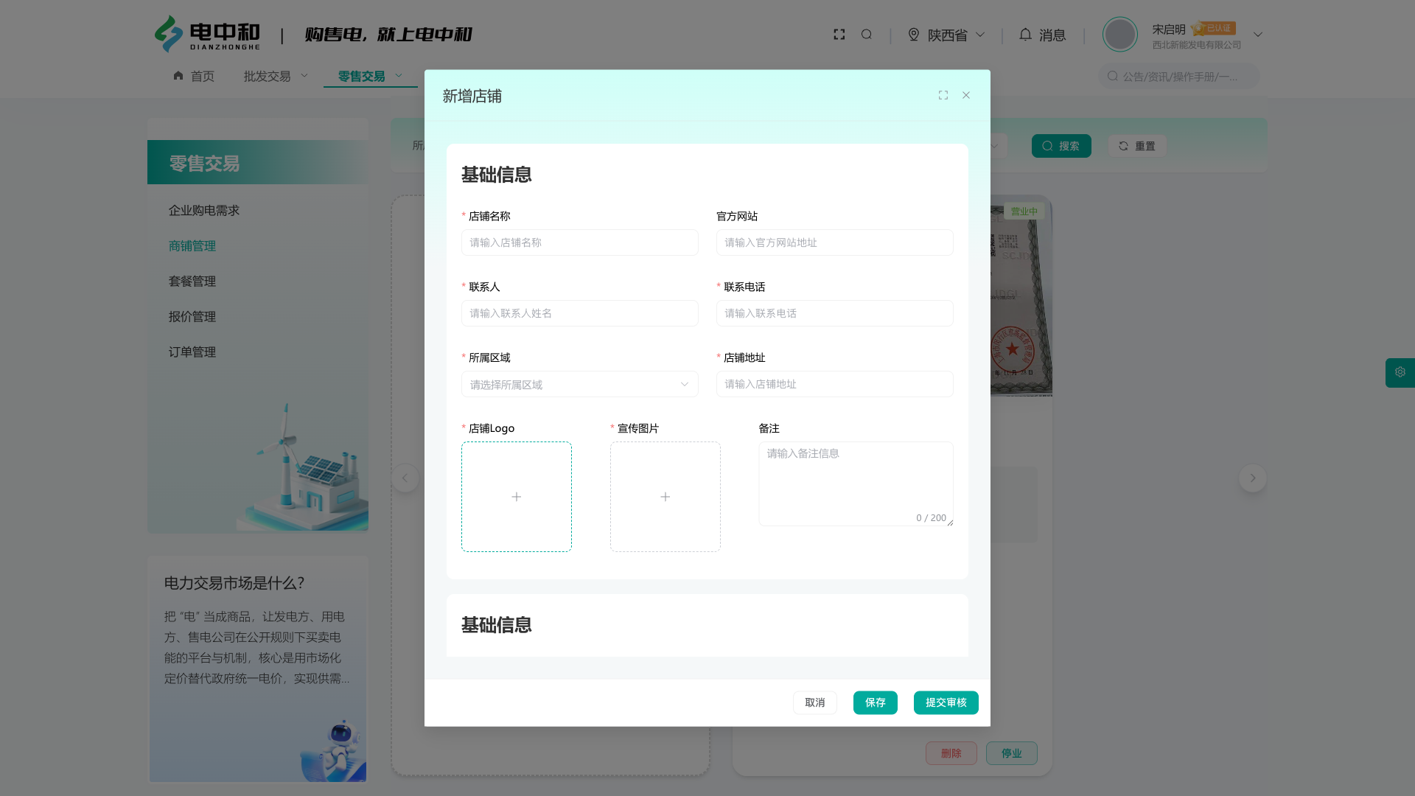This screenshot has height=796, width=1415.
Task: Click the user avatar picture
Action: tap(1119, 35)
